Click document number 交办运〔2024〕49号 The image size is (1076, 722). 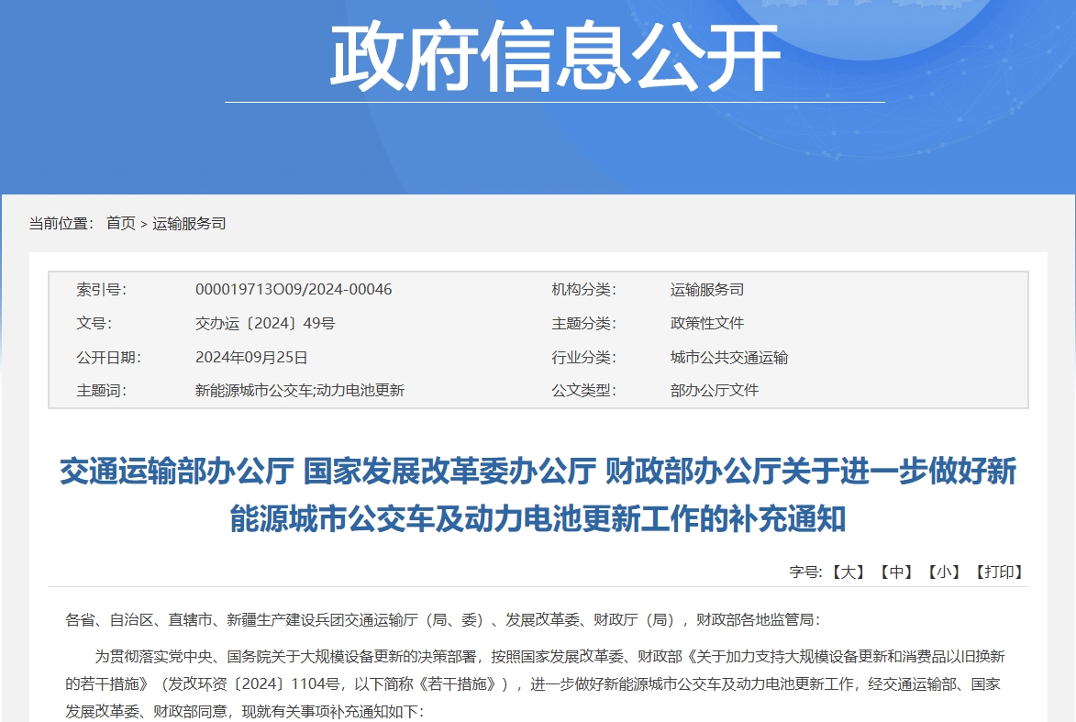[x=265, y=323]
